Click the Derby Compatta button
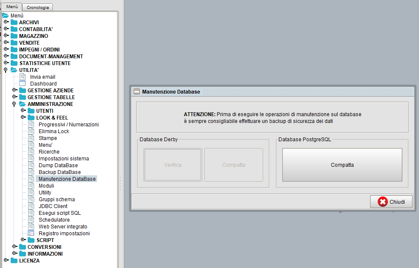419x268 pixels. [x=233, y=165]
